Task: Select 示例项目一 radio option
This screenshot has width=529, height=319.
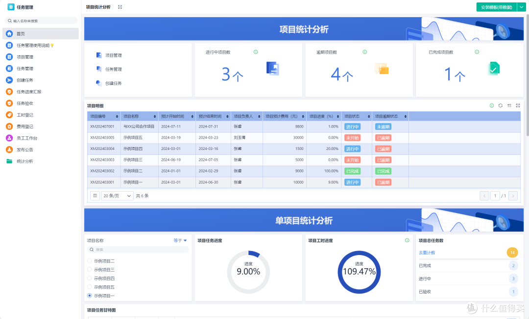Action: point(90,296)
